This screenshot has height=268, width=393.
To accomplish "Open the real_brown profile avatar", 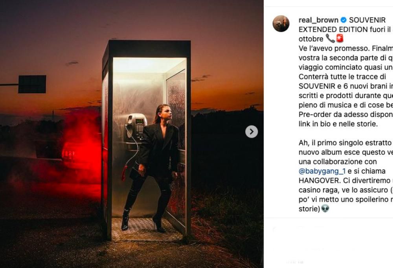I will click(281, 24).
